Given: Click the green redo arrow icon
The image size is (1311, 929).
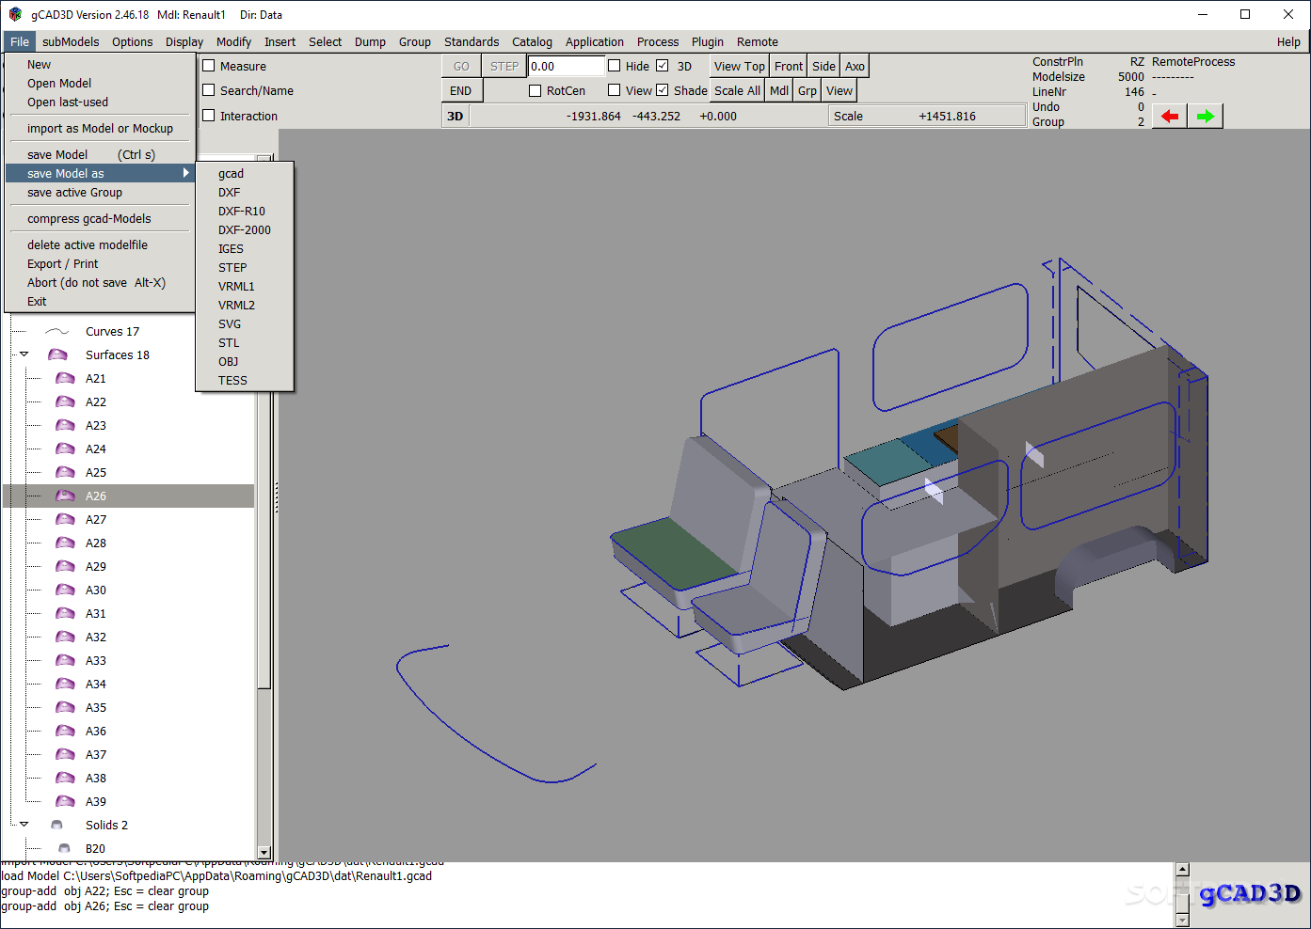Looking at the screenshot, I should tap(1205, 117).
